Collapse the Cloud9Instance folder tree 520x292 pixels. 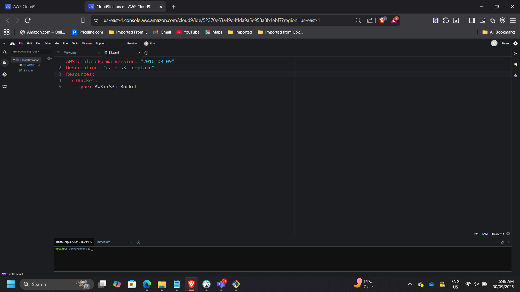pyautogui.click(x=14, y=60)
